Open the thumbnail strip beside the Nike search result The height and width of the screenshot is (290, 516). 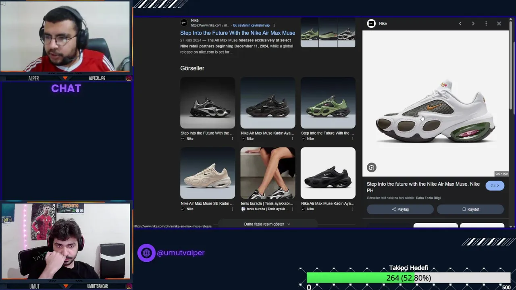coord(328,32)
